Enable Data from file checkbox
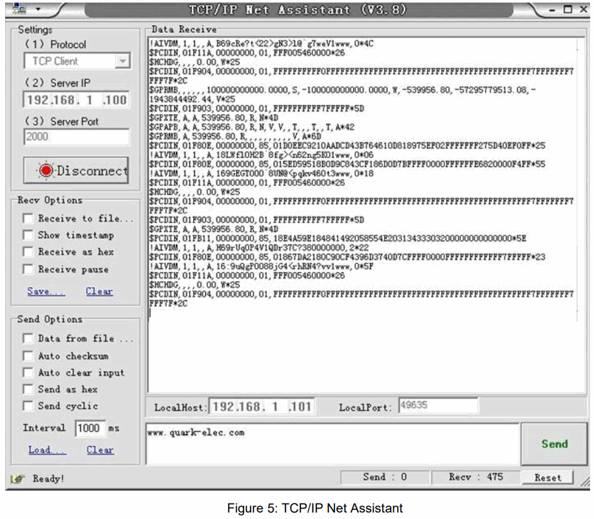The width and height of the screenshot is (594, 519). (x=28, y=338)
